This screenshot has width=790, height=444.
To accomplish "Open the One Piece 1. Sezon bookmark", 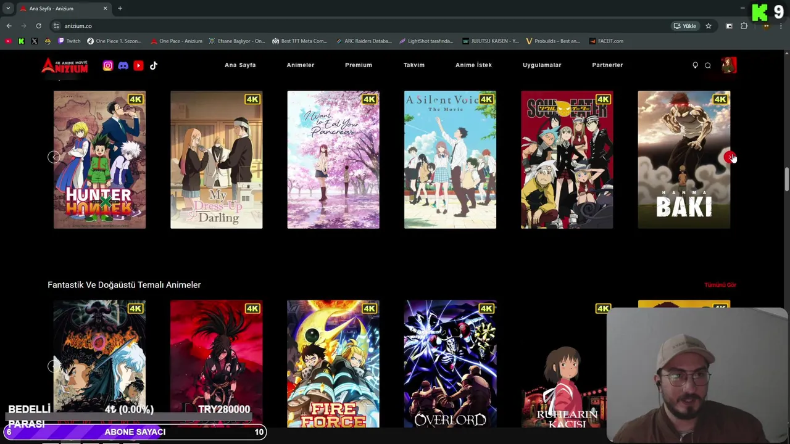I will coord(114,41).
